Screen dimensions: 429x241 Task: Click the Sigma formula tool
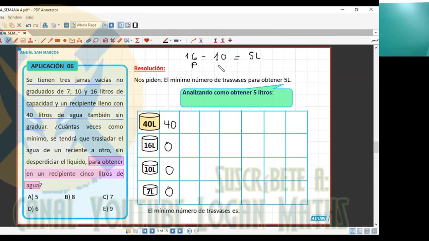tap(137, 41)
